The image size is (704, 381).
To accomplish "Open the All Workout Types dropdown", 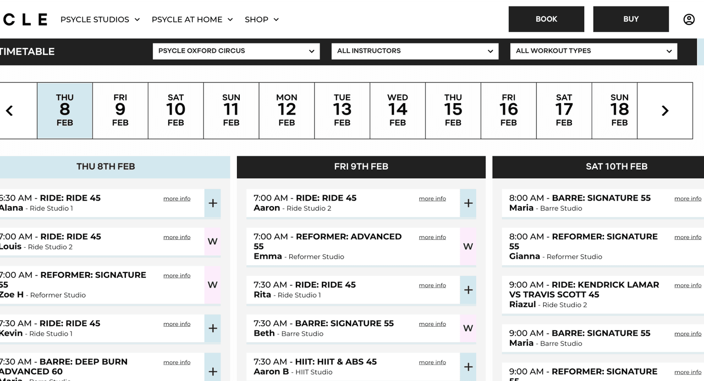I will tap(594, 51).
